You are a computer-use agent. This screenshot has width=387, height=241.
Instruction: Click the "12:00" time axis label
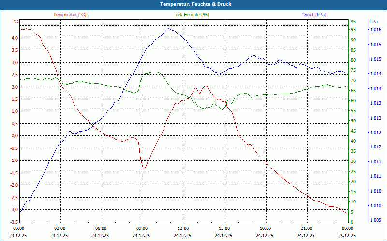coord(184,228)
